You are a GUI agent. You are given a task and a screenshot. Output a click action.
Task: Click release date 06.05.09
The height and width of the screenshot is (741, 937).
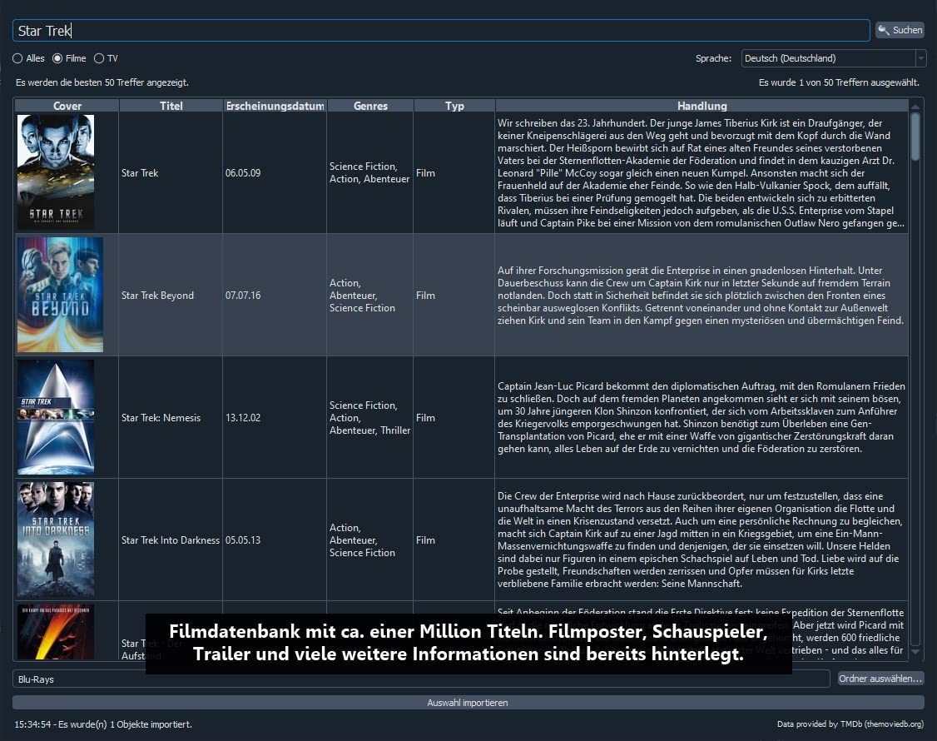coord(243,173)
